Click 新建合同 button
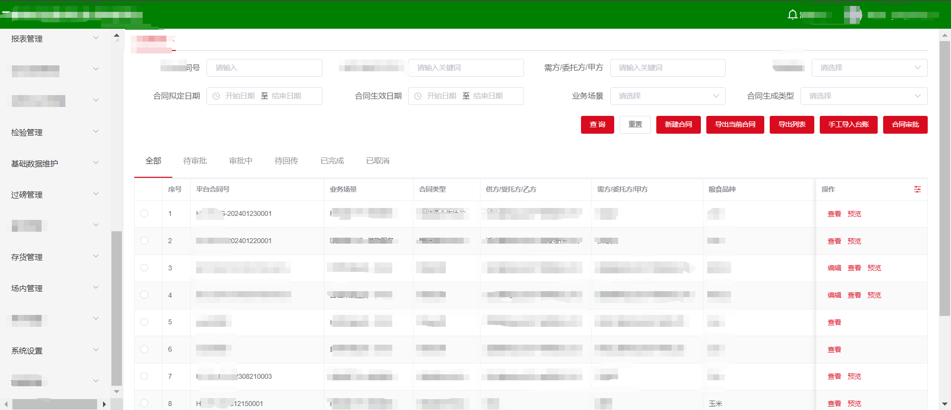The height and width of the screenshot is (410, 951). tap(679, 125)
